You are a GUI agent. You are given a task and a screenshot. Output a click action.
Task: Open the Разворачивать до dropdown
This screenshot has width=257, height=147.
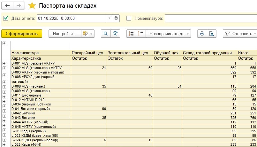(x=168, y=34)
